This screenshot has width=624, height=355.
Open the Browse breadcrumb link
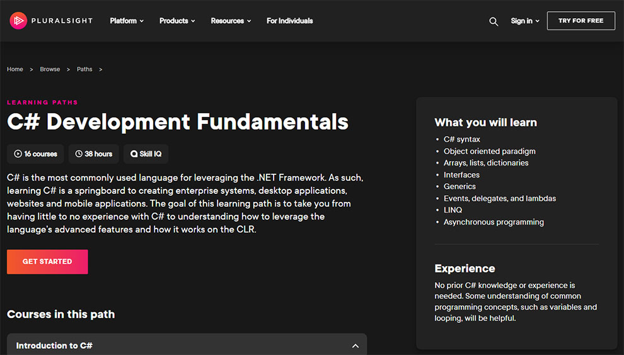50,69
